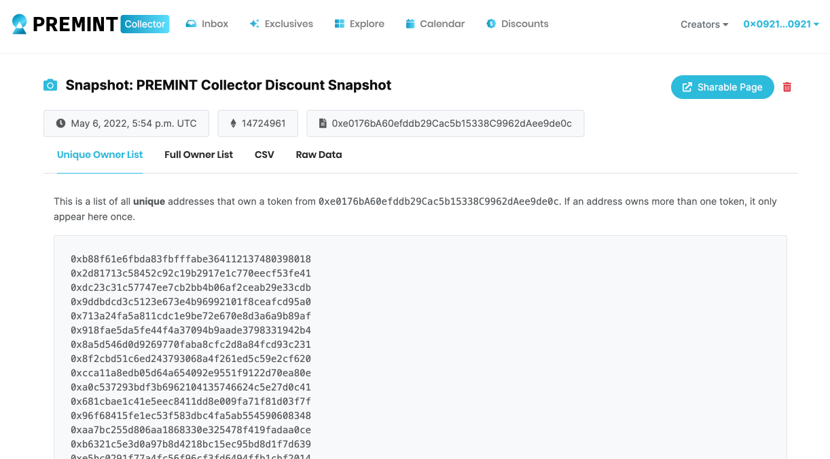Select the Unique Owner List tab
830x459 pixels.
tap(100, 155)
